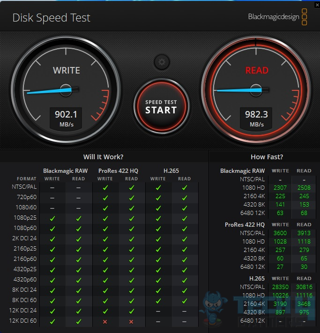Click the ProRes 422 HQ column header in Will It Work

coord(118,171)
